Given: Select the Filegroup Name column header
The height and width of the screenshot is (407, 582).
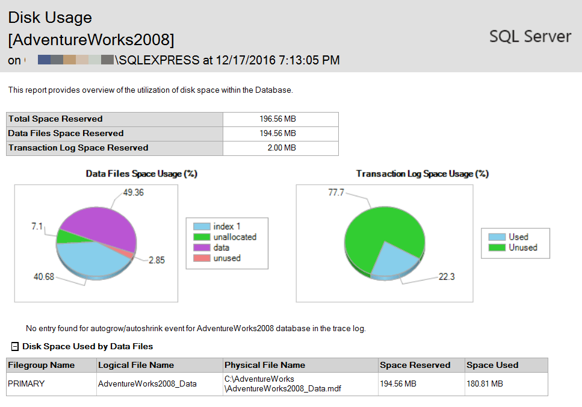Looking at the screenshot, I should point(51,365).
